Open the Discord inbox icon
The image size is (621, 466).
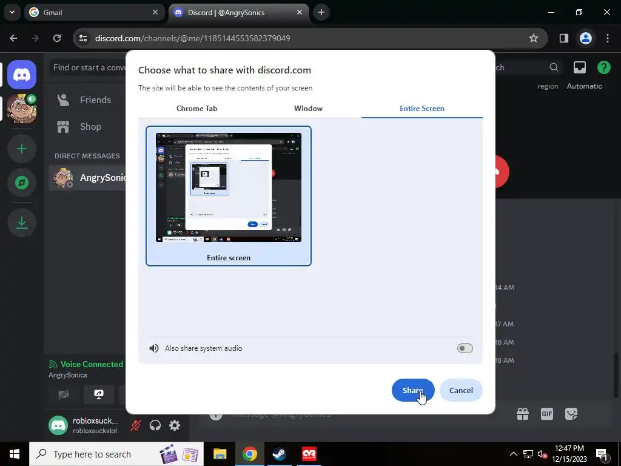point(579,67)
